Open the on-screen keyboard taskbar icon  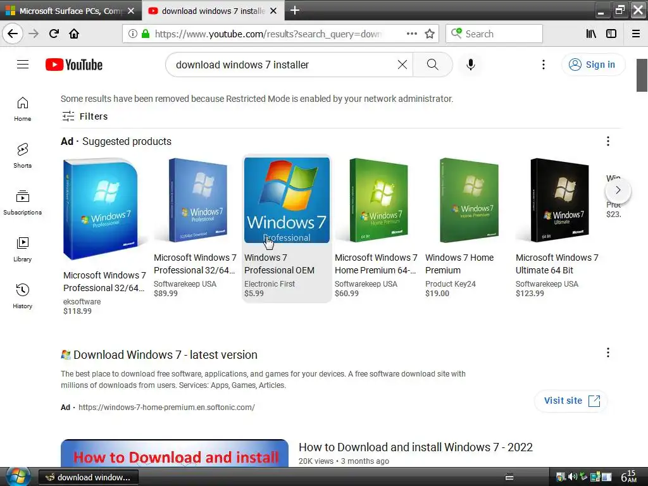coord(509,477)
